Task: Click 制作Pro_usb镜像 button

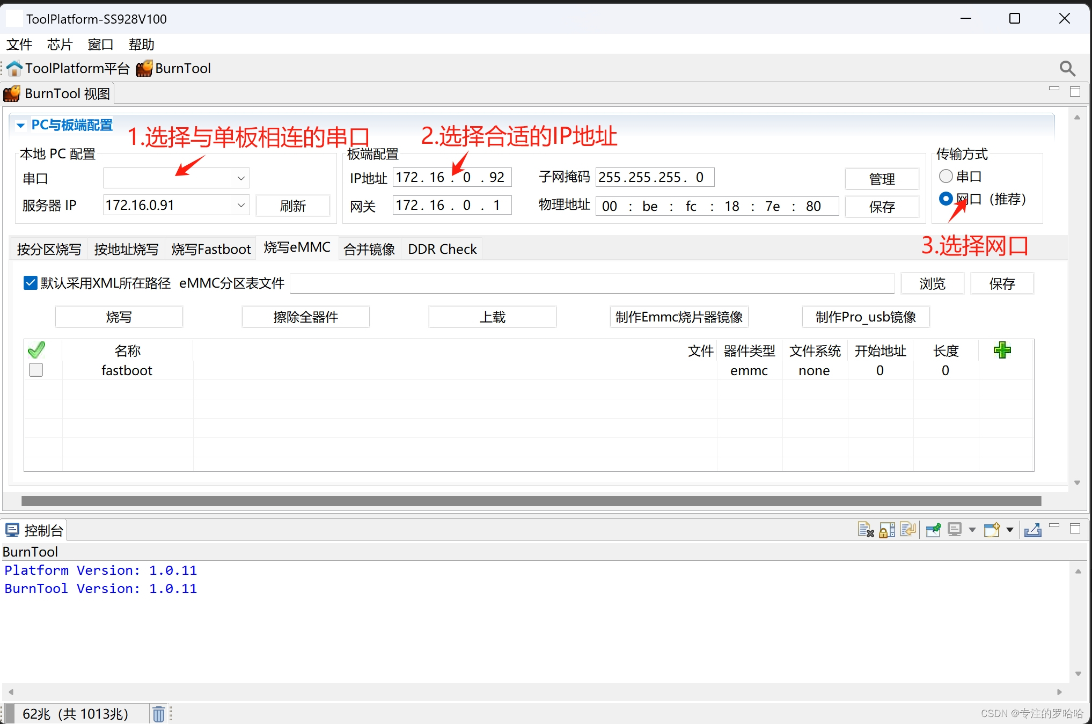Action: [x=866, y=317]
